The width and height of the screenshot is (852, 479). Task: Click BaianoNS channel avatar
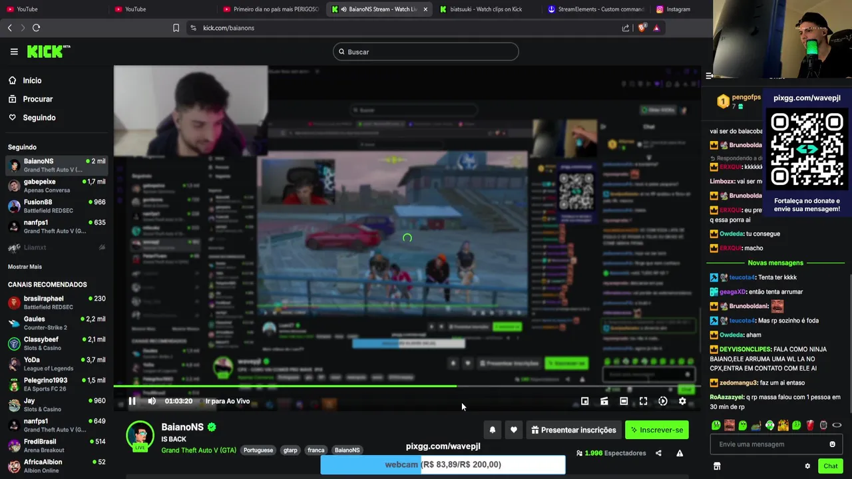[x=140, y=435]
